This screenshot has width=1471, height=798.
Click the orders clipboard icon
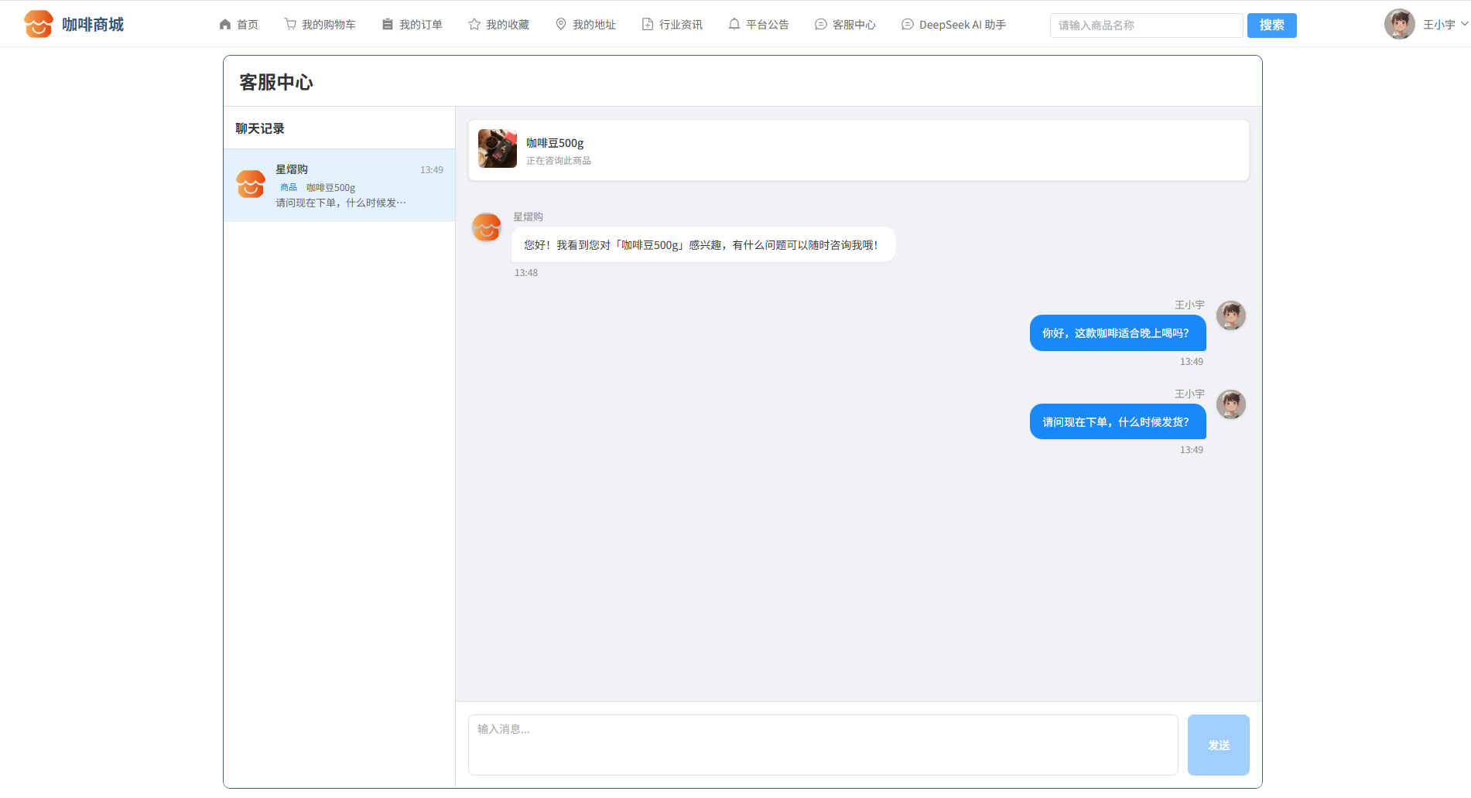(x=388, y=25)
